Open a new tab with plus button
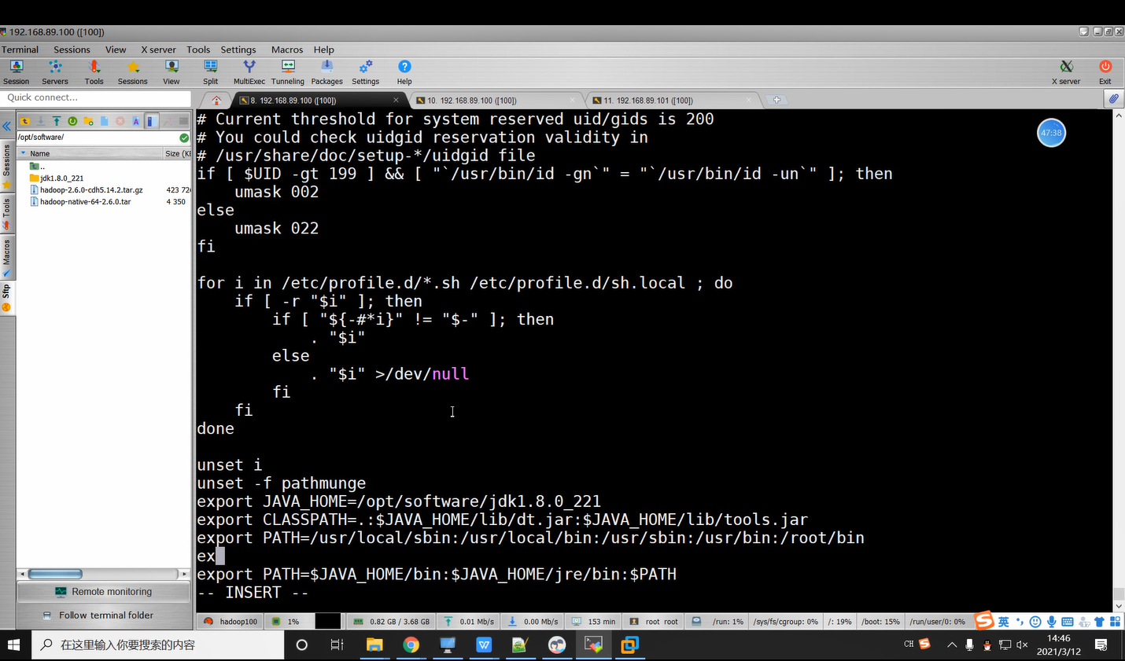 776,100
